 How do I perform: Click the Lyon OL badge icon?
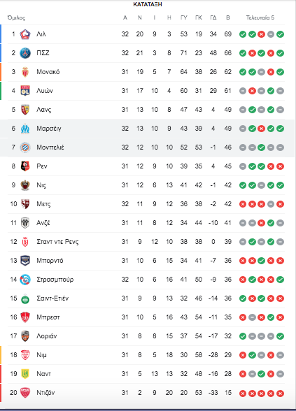coord(25,91)
